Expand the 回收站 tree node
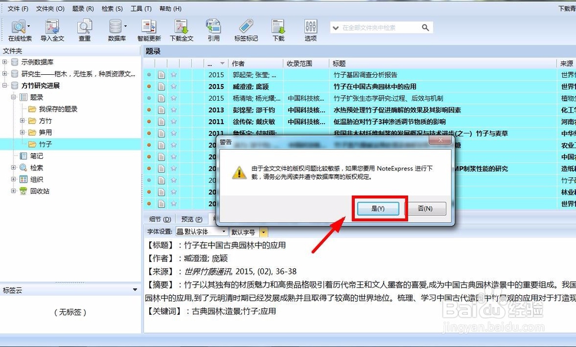This screenshot has width=576, height=347. (14, 191)
